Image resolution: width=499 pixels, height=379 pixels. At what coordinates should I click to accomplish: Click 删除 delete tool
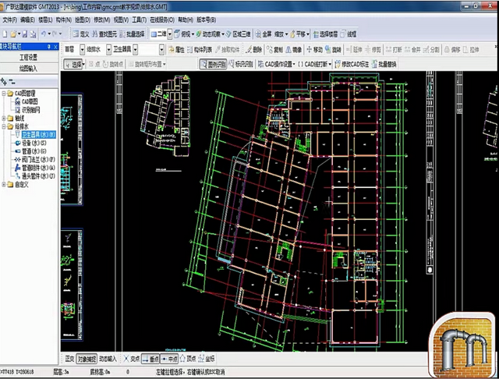click(254, 50)
